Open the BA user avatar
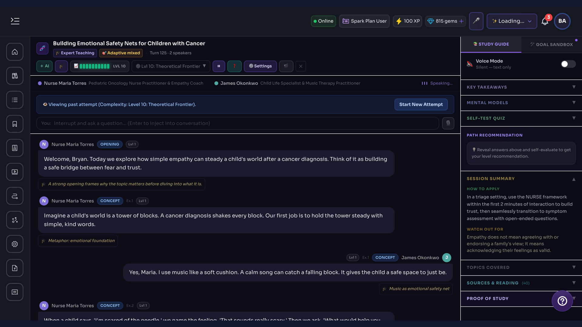This screenshot has width=582, height=327. (x=562, y=21)
